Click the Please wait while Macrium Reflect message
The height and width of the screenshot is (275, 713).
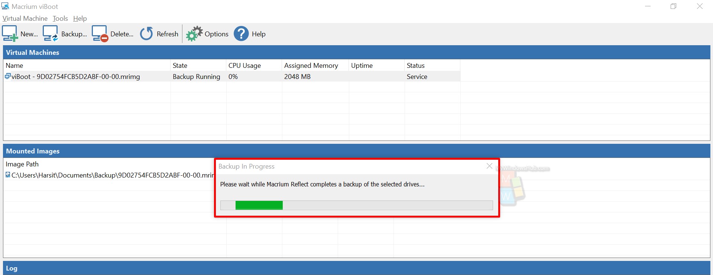coord(322,184)
